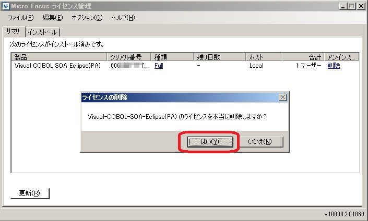
Task: Sort by ホスト column header
Action: 264,57
